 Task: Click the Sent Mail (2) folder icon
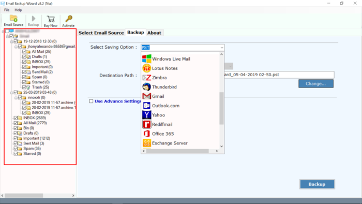point(28,72)
